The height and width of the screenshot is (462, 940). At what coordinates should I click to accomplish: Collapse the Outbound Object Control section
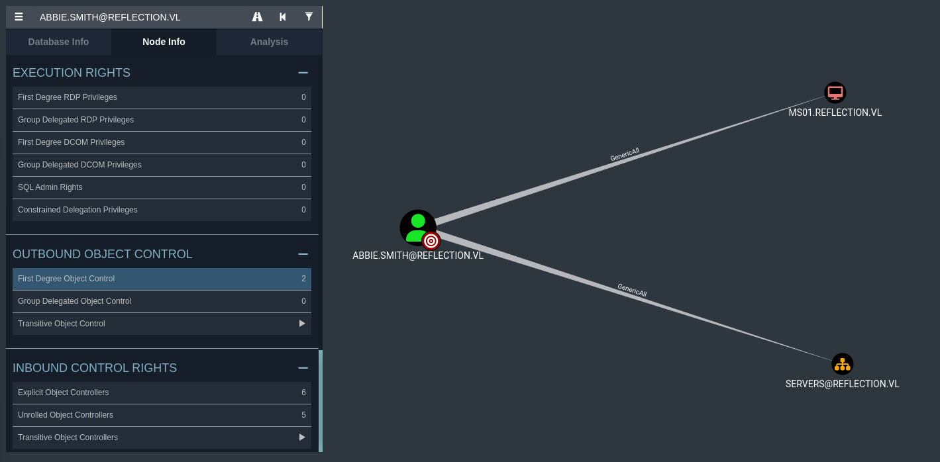pyautogui.click(x=303, y=254)
